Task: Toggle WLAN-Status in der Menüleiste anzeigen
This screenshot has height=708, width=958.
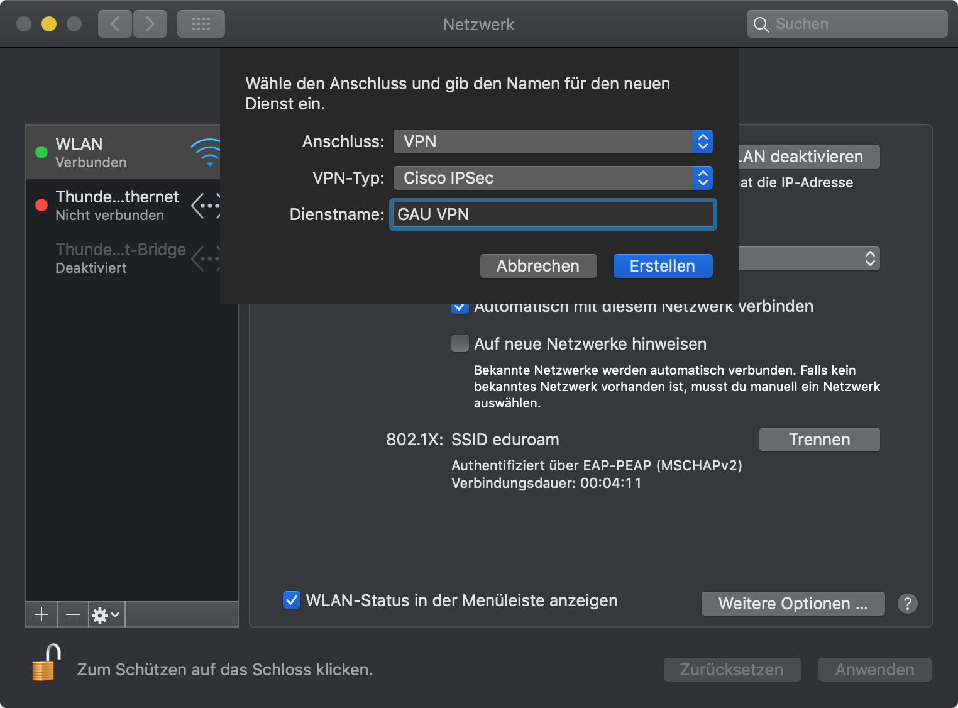Action: click(292, 600)
